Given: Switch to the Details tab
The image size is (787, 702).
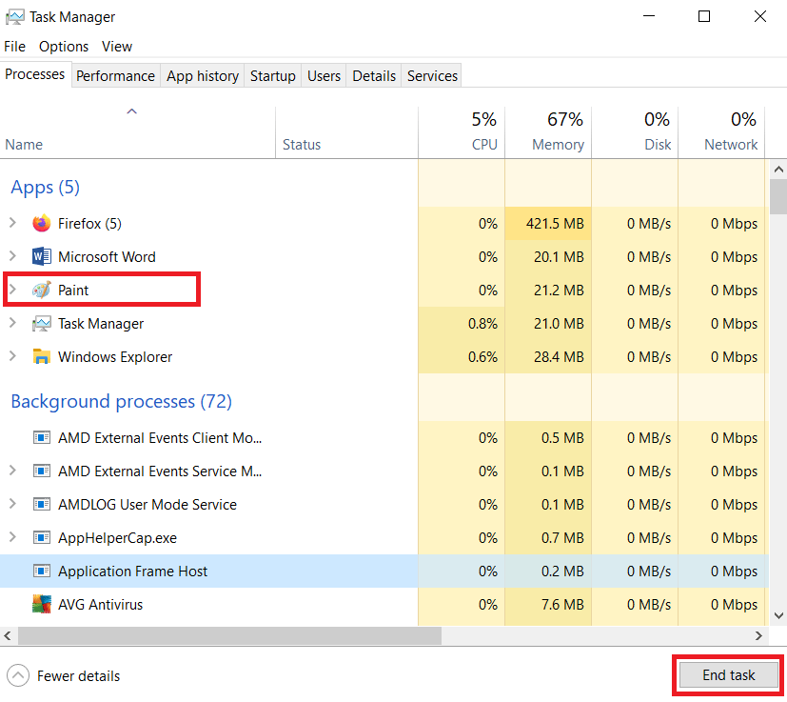Looking at the screenshot, I should [x=374, y=75].
